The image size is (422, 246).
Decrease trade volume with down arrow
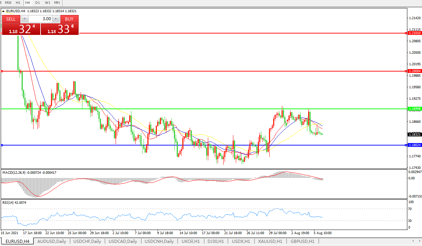(24, 19)
